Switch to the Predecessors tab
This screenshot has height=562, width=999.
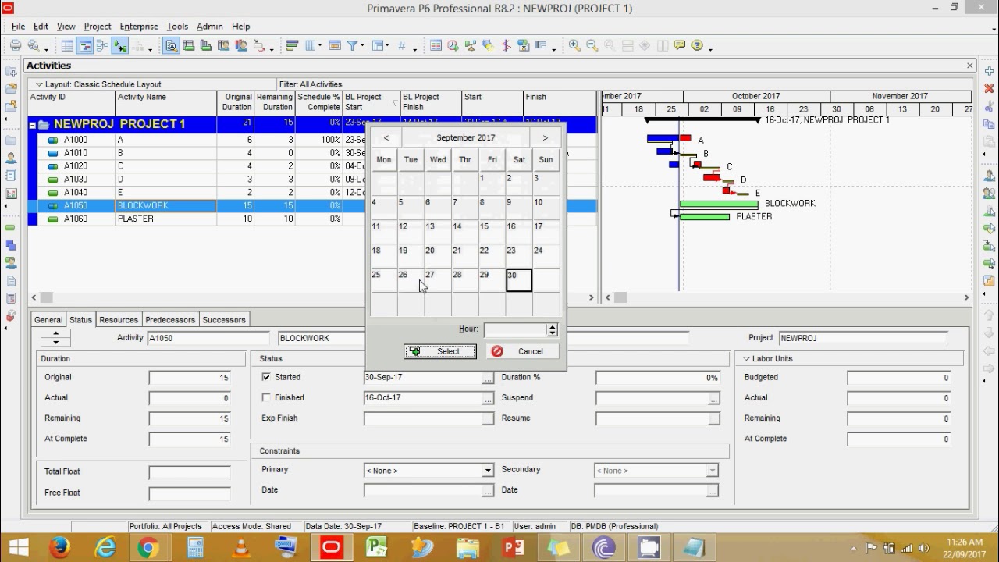click(x=170, y=320)
